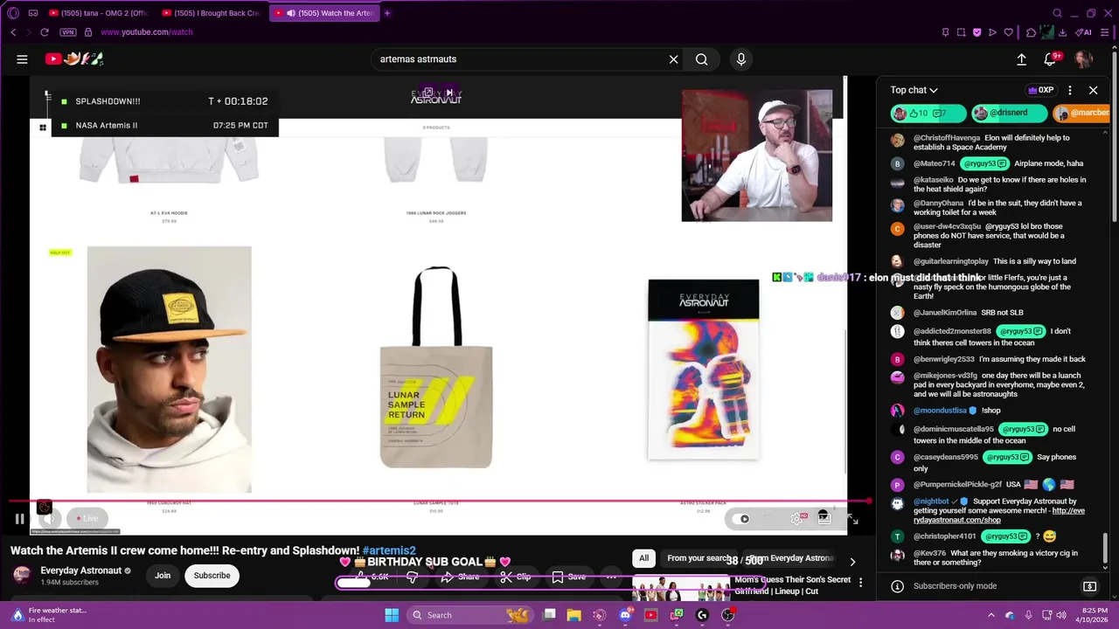Click @moondustlisa username in chat
Image resolution: width=1119 pixels, height=629 pixels.
pos(940,411)
